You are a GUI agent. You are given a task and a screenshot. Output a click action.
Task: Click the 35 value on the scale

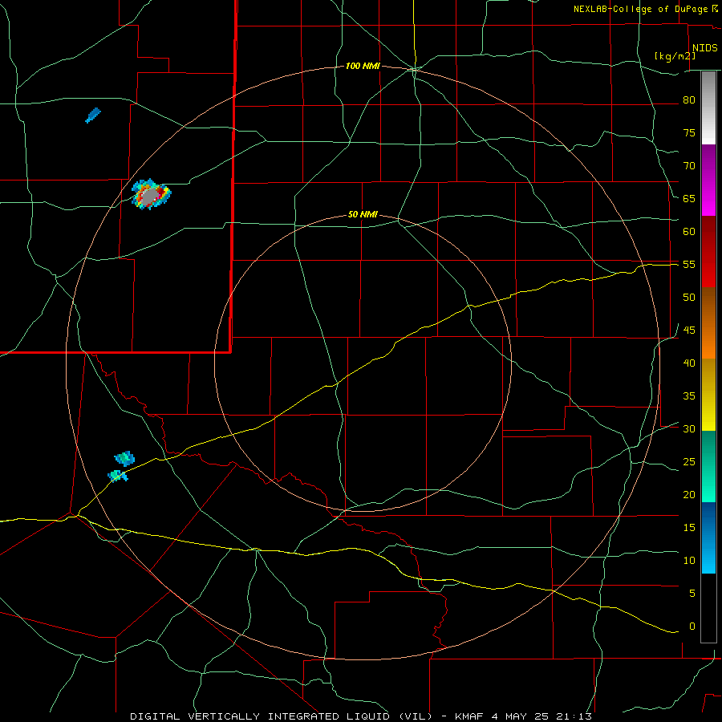tap(689, 396)
